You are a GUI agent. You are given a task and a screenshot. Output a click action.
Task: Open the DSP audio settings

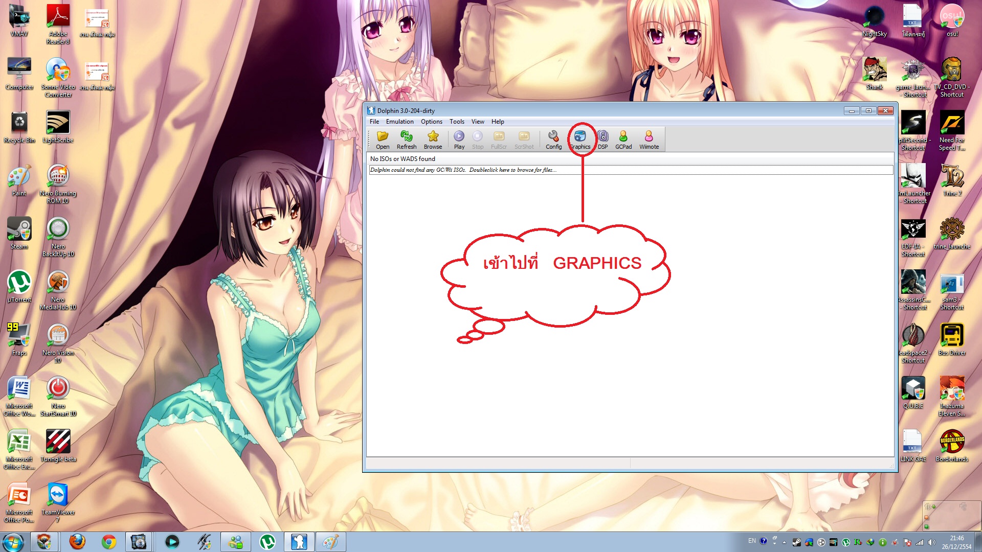click(x=603, y=139)
